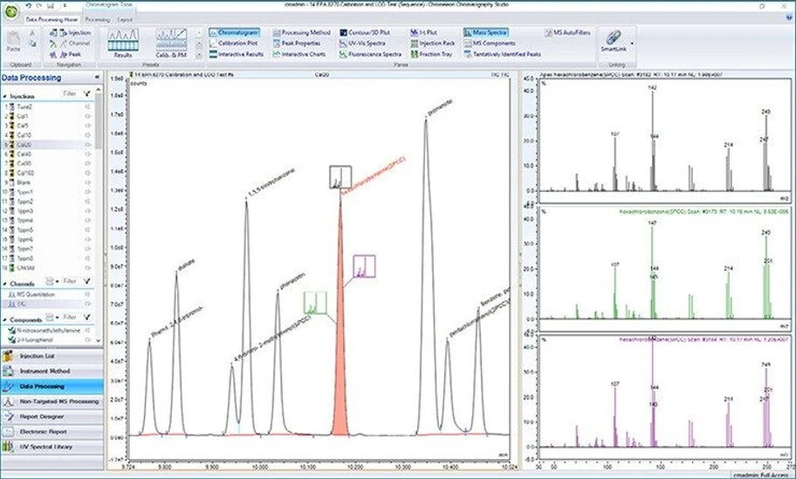Click the filter funnel icon for Components
The image size is (796, 479).
86,317
